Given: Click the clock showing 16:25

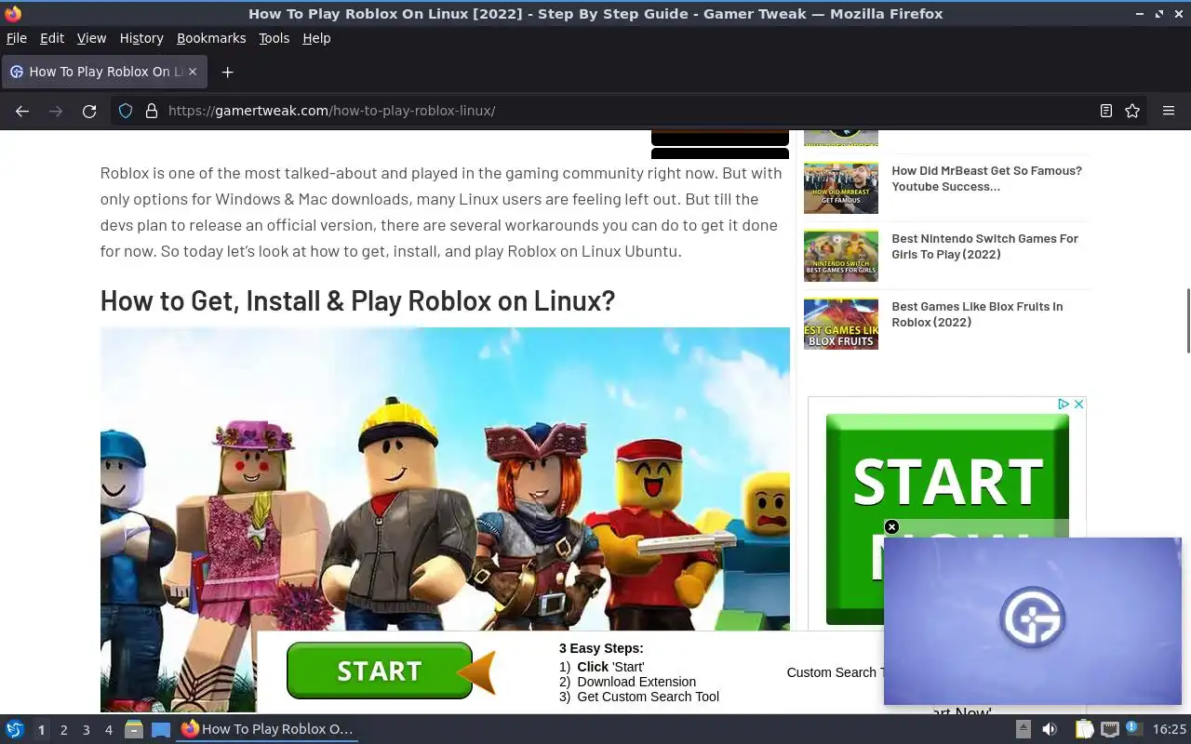Looking at the screenshot, I should click(x=1170, y=730).
